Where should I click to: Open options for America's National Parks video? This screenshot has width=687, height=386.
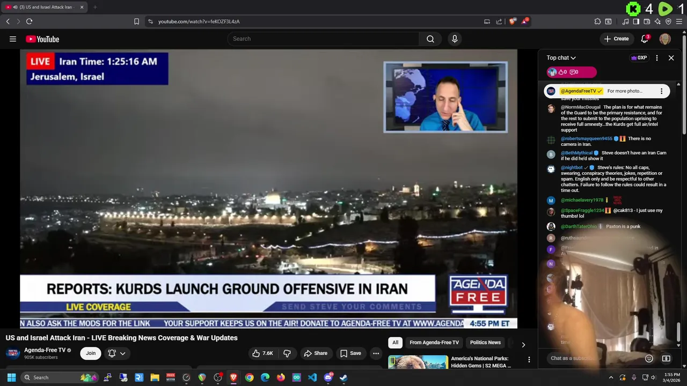click(529, 360)
